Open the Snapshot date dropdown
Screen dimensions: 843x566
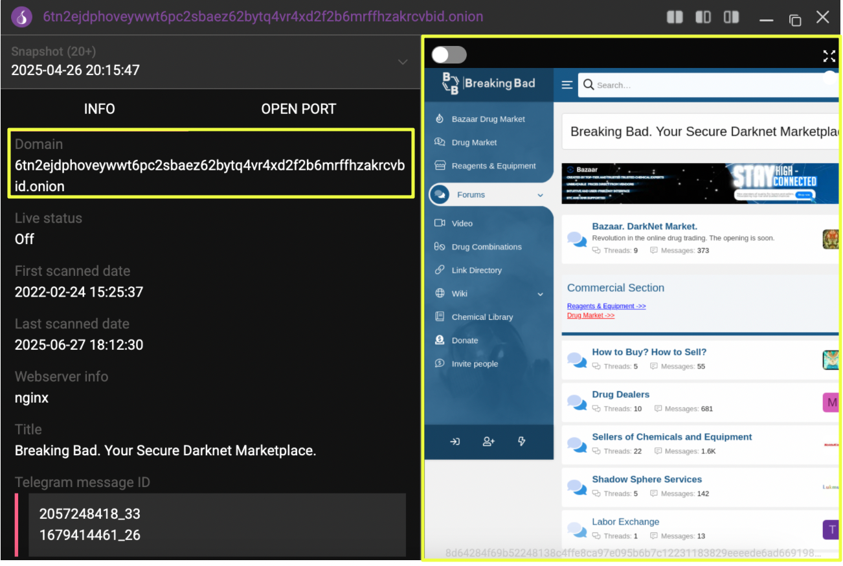(x=402, y=62)
